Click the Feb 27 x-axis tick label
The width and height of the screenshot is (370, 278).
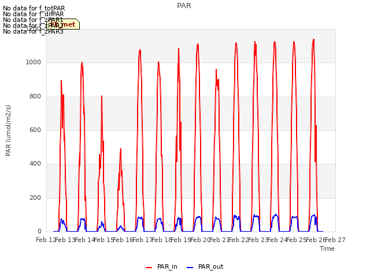point(335,240)
